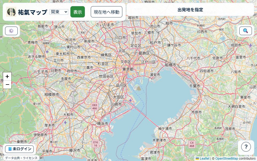Screen dimensions: 257x161
Task: Click the Haneda airport plane icon
Action: 130,100
